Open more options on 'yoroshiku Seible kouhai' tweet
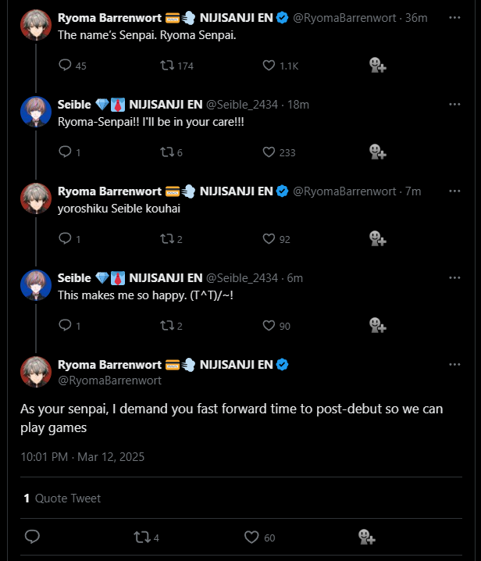Viewport: 481px width, 561px height. [x=454, y=191]
